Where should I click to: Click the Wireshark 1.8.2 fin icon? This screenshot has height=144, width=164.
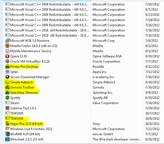click(x=7, y=139)
